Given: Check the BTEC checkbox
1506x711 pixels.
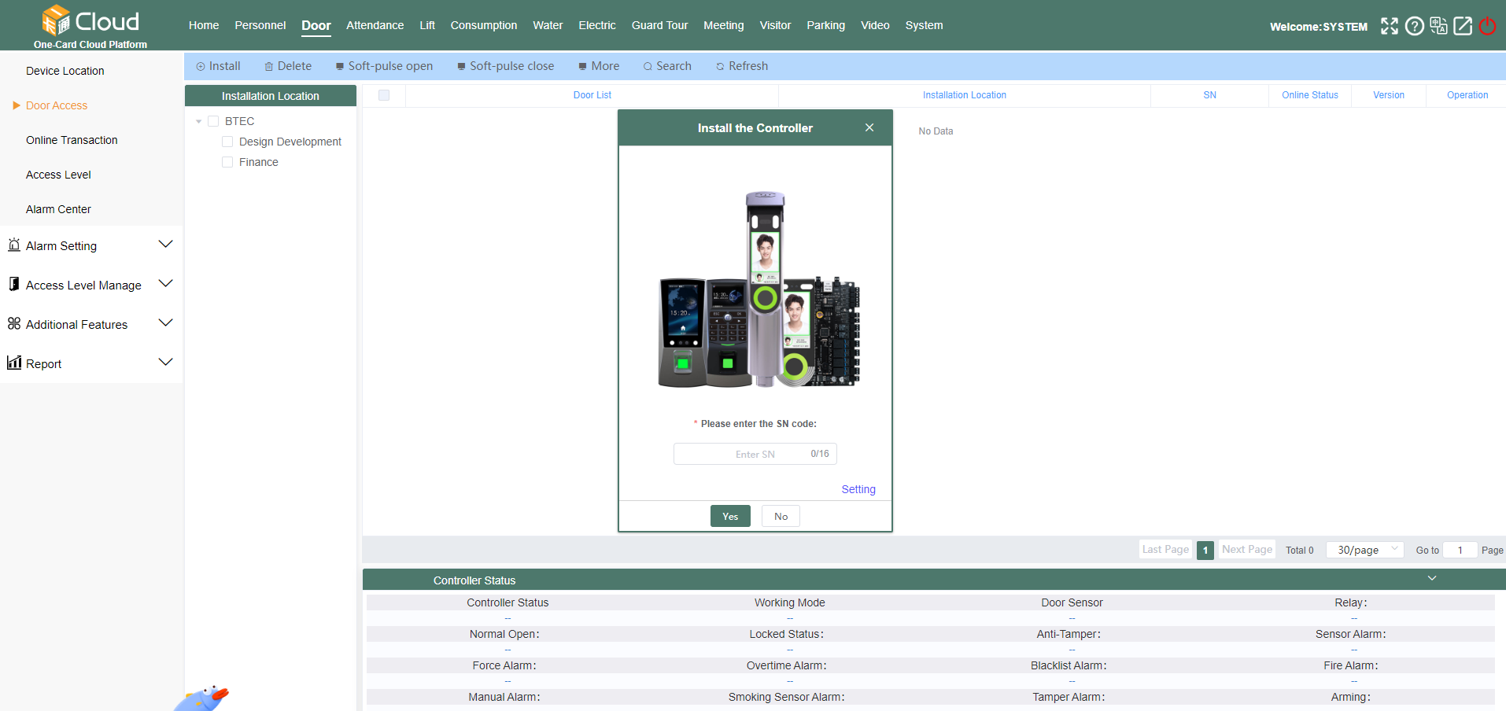Looking at the screenshot, I should 213,121.
